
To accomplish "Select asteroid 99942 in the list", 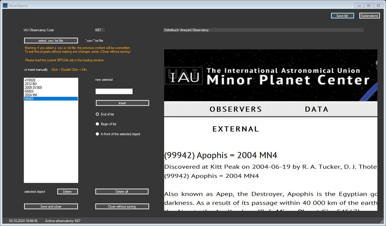I will pos(51,99).
